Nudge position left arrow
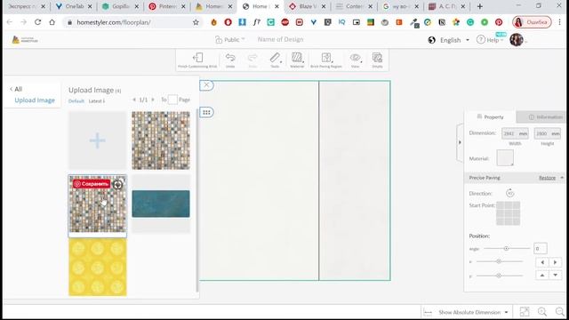The width and height of the screenshot is (569, 320). [542, 262]
